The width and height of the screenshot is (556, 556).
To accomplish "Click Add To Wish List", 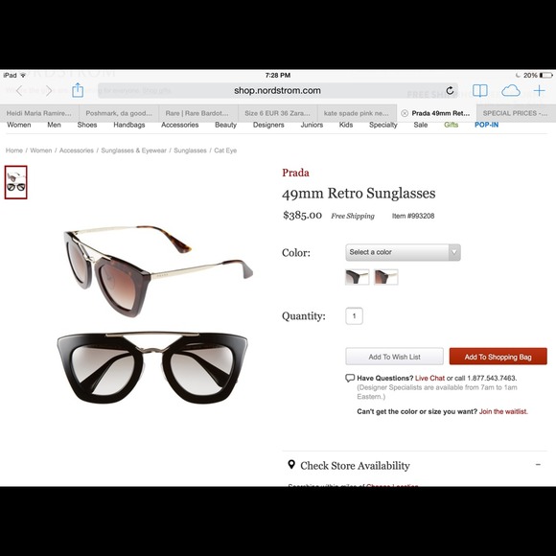I will tap(394, 357).
